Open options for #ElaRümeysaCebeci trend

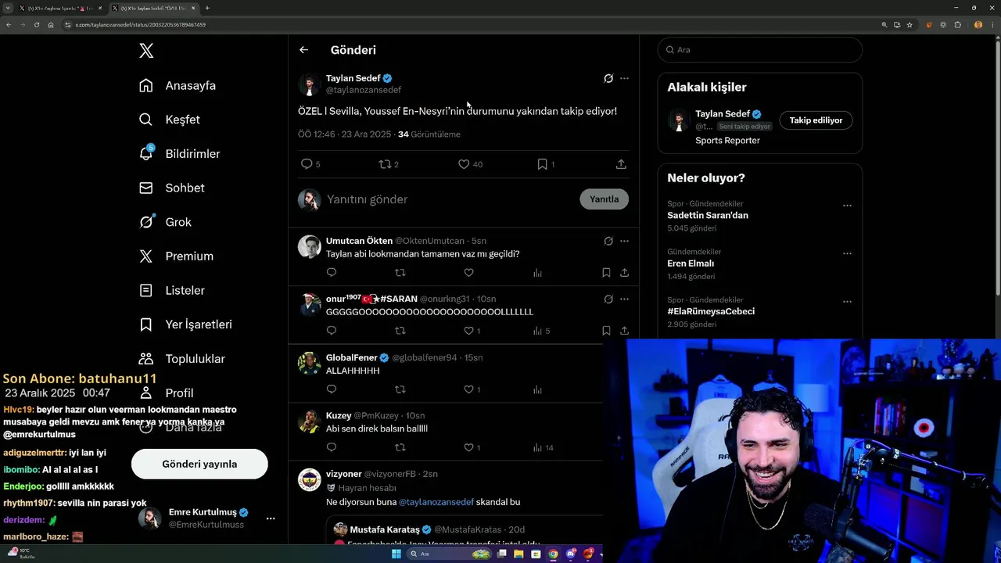point(847,302)
